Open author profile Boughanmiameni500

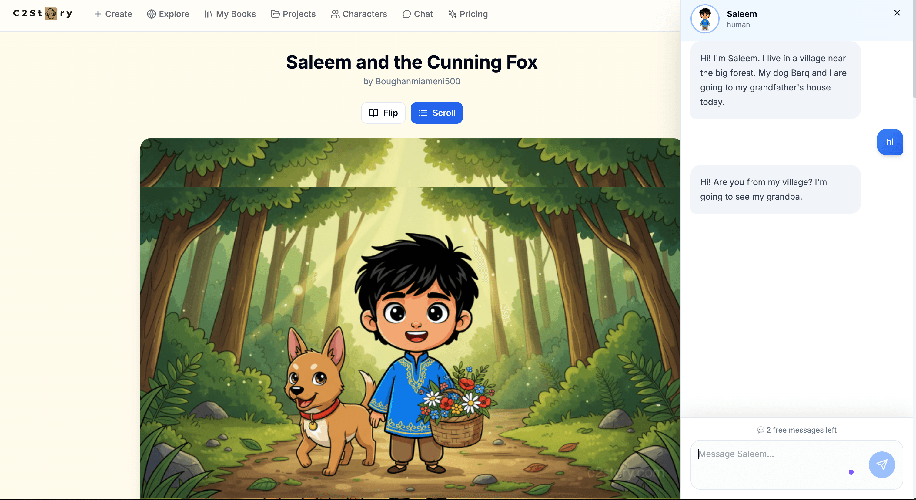[x=418, y=81]
